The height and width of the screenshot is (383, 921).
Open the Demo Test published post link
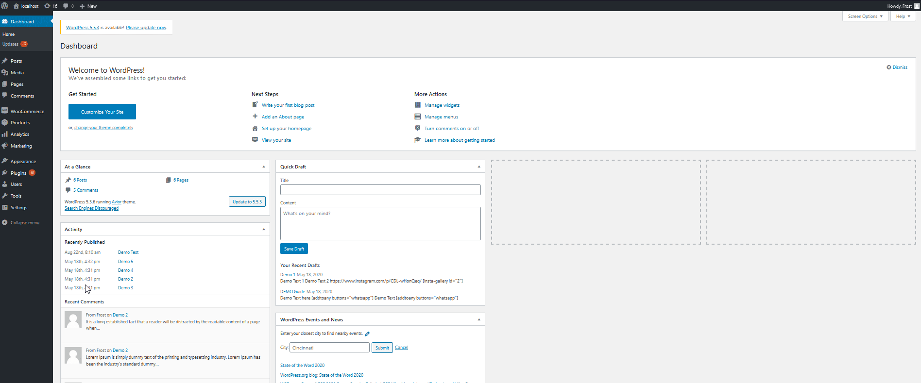point(128,252)
